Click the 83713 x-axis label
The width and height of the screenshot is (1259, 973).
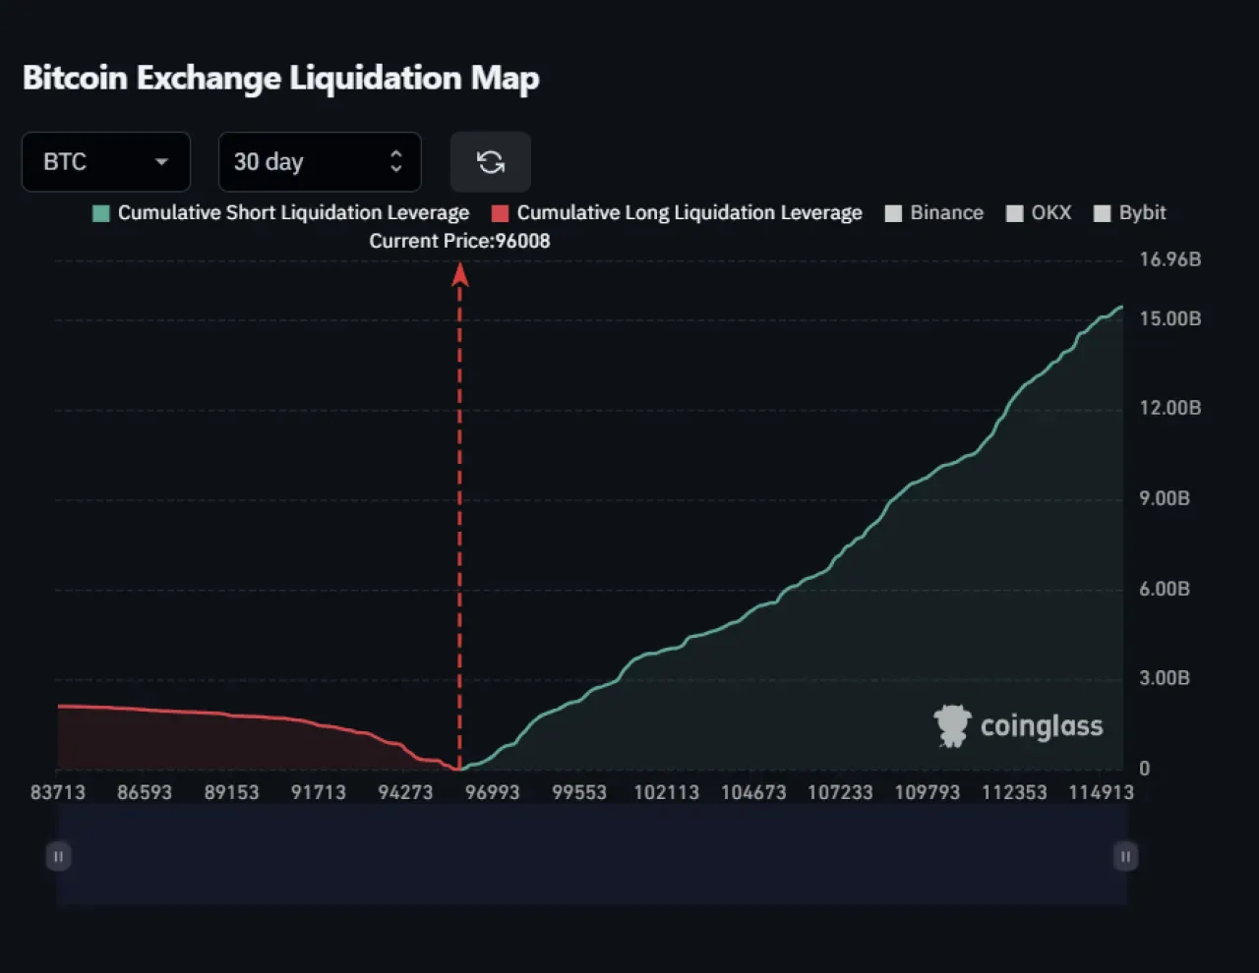[x=58, y=792]
